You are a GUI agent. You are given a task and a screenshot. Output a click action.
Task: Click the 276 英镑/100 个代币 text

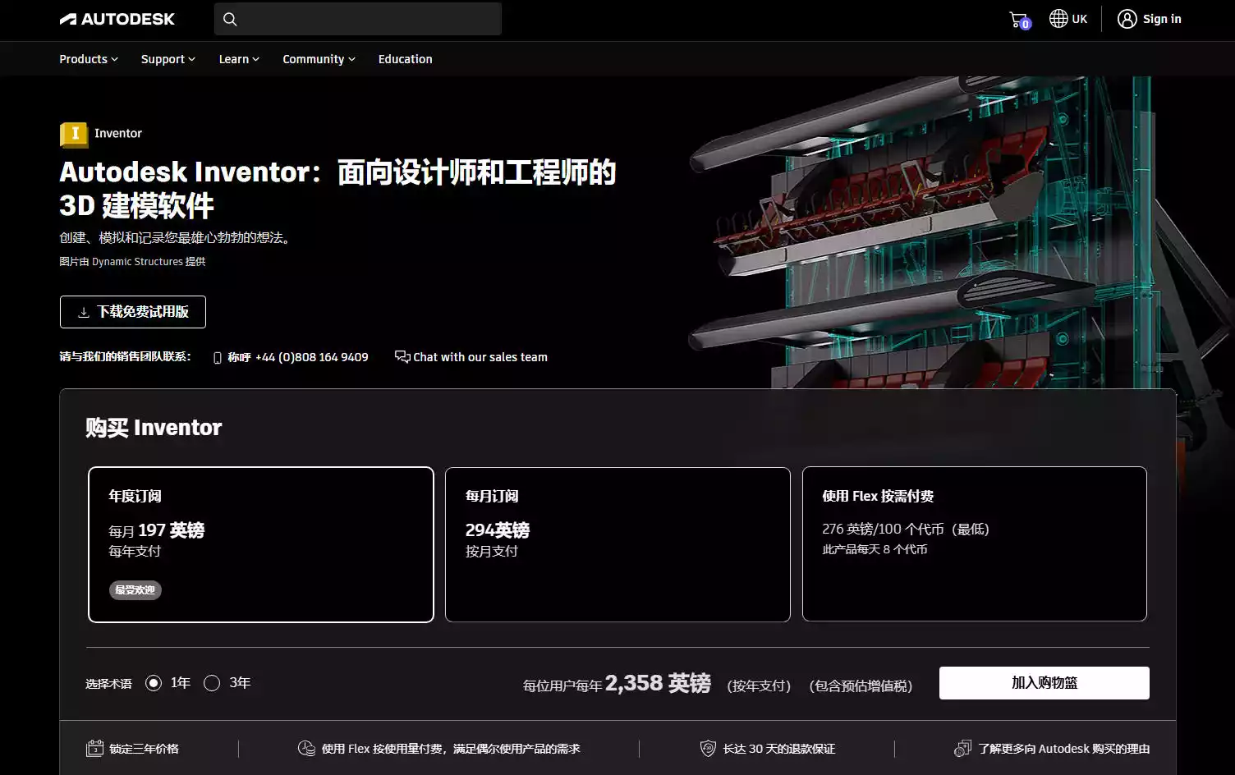[x=906, y=530]
